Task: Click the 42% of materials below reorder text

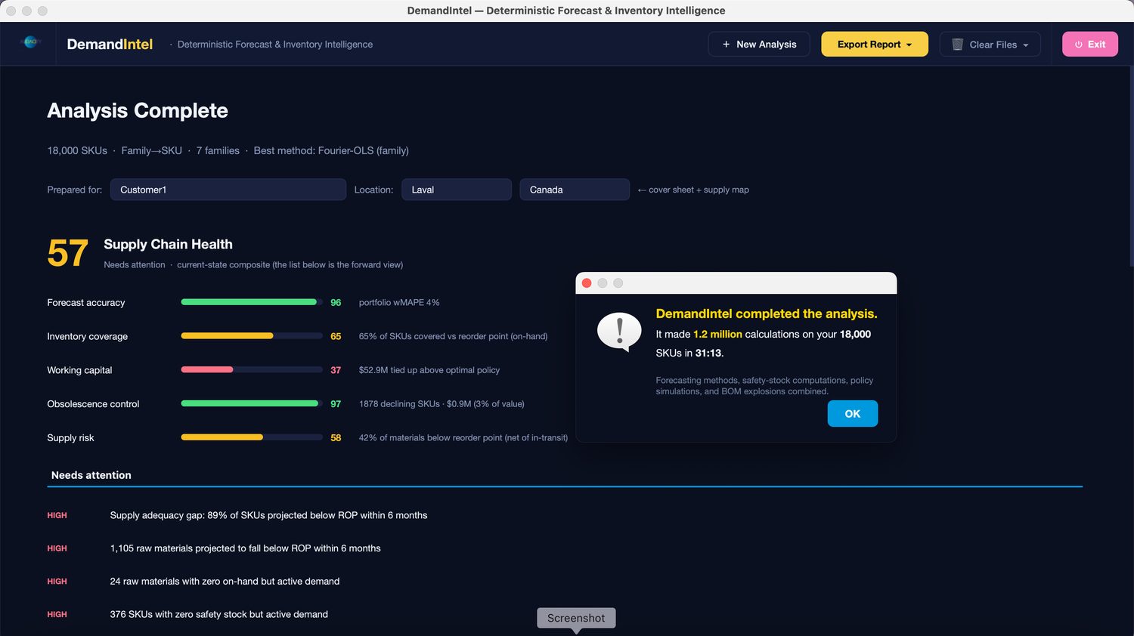Action: 463,438
